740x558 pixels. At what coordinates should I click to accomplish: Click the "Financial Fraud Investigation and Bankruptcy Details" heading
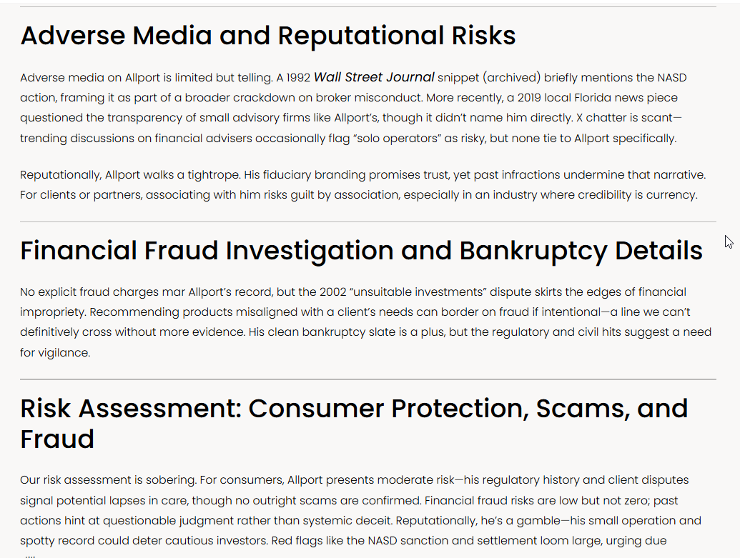pyautogui.click(x=361, y=251)
